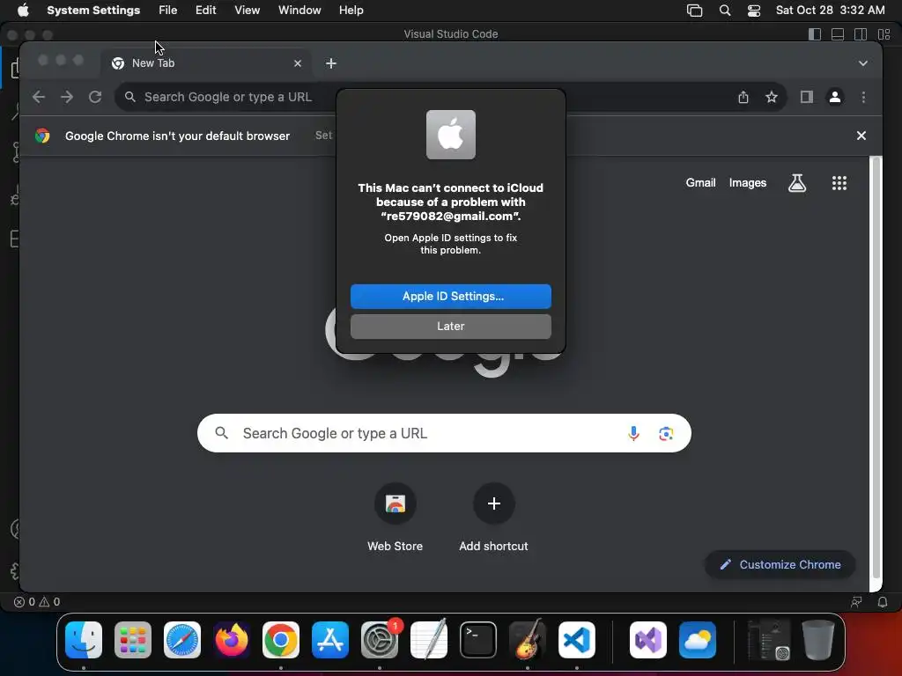Open a new Chrome tab with plus
The width and height of the screenshot is (902, 676).
pos(331,63)
